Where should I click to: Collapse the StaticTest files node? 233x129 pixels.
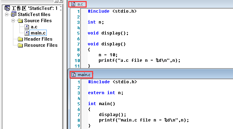(6, 14)
